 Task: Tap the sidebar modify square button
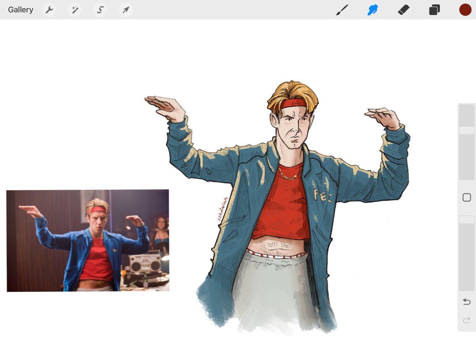[466, 197]
